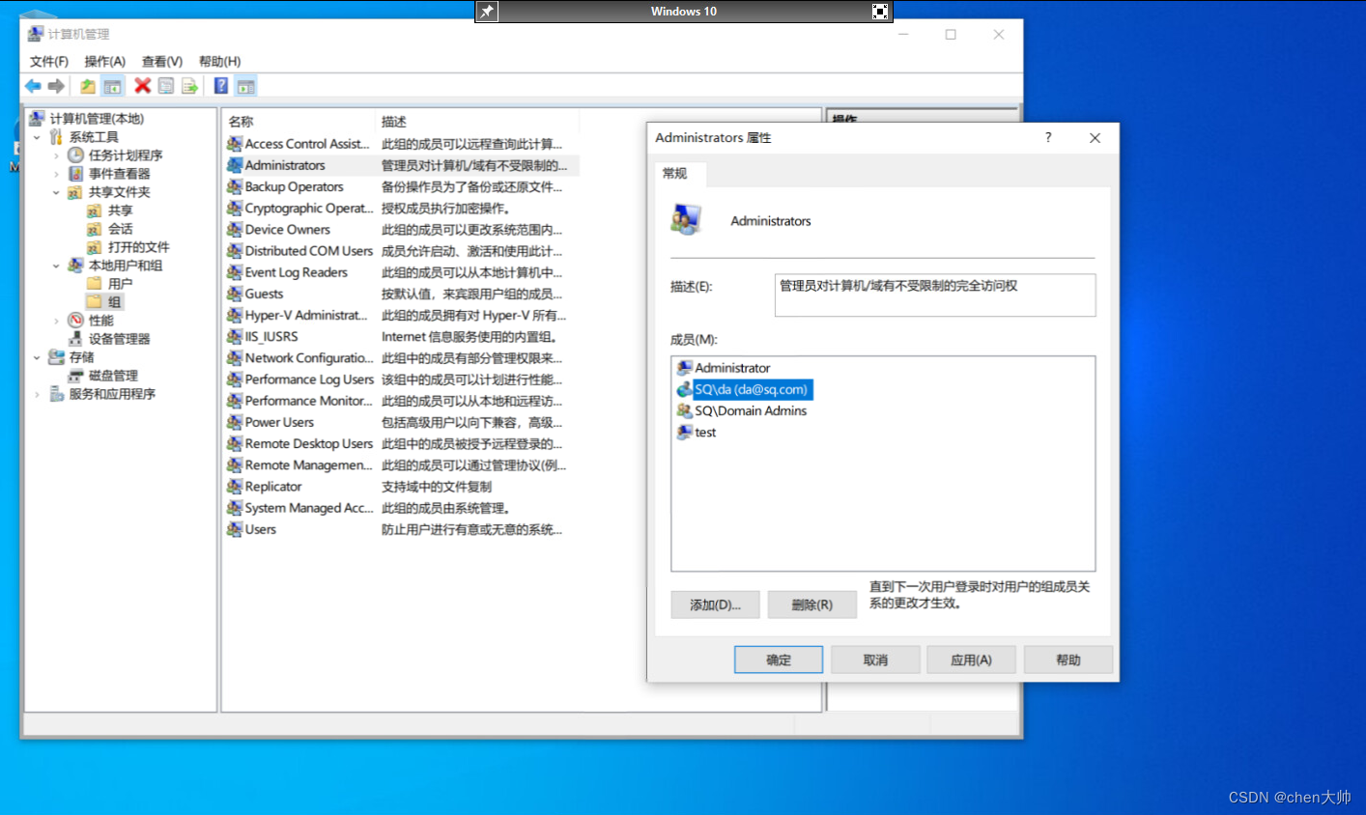
Task: Select the Remote Desktop Users group row
Action: click(x=401, y=443)
